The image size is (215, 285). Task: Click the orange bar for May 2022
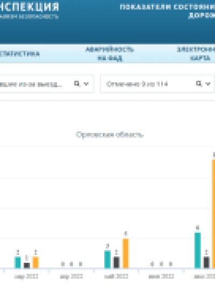126,254
